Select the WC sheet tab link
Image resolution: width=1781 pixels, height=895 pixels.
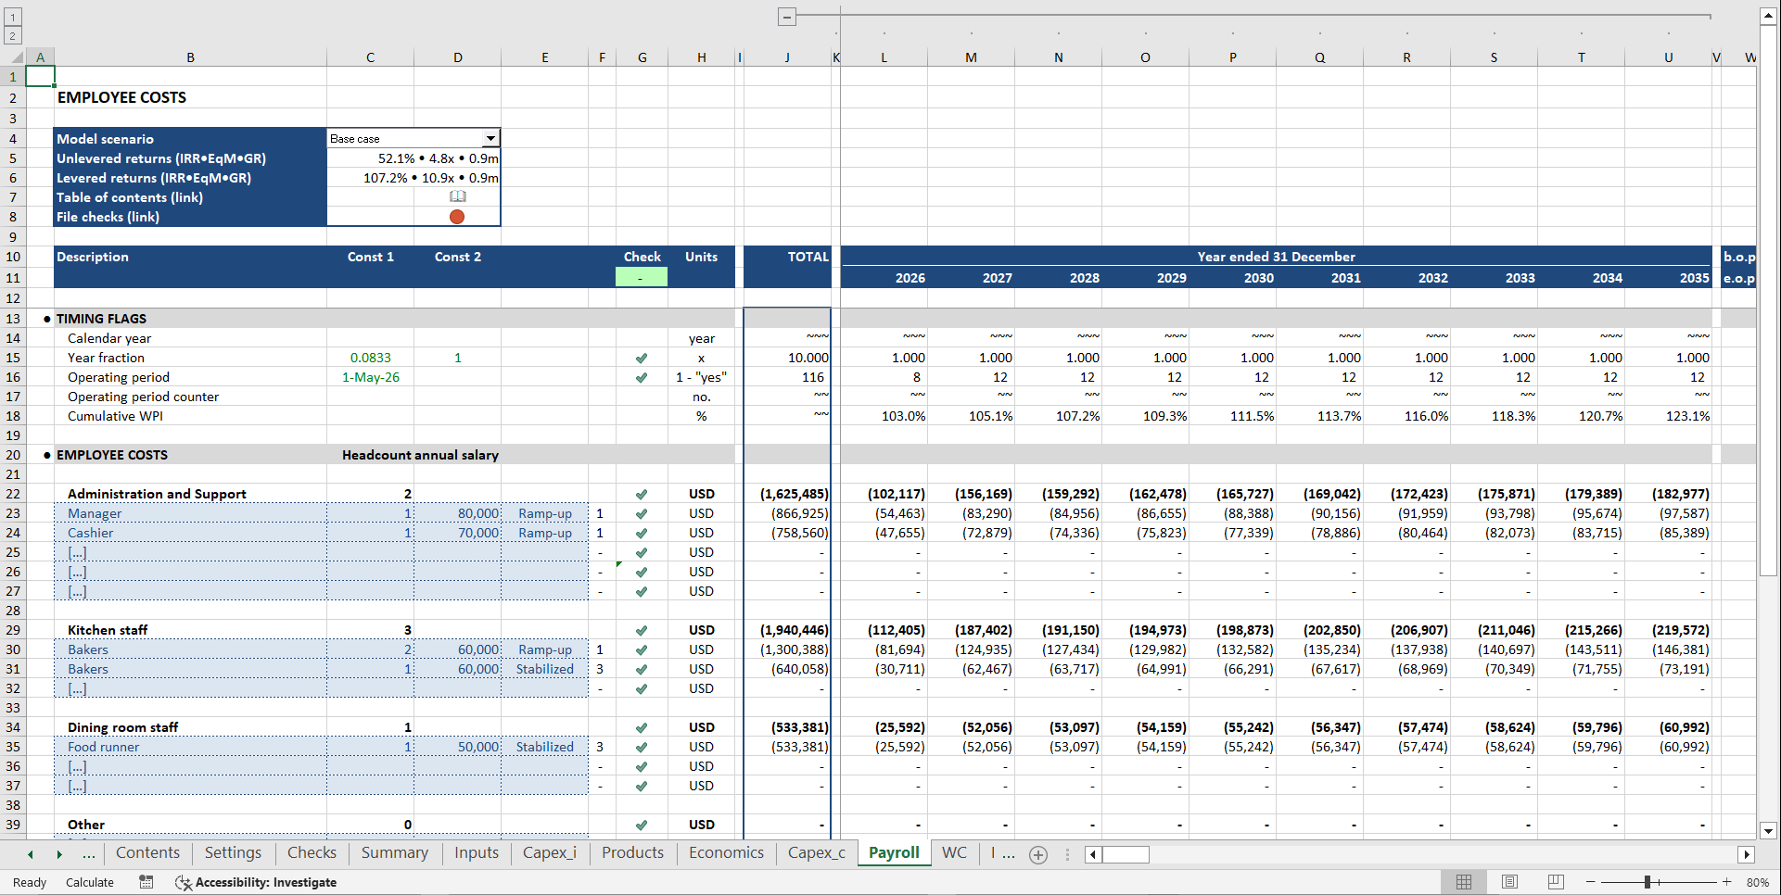click(954, 852)
